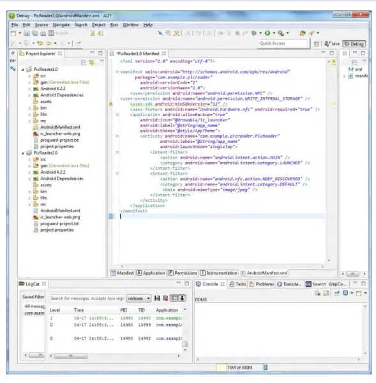
Task: Click the Clear Log icon in LogCat
Action: pos(165,298)
